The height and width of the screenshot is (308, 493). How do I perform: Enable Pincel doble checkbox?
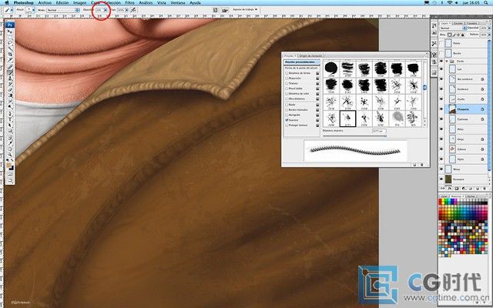[287, 89]
